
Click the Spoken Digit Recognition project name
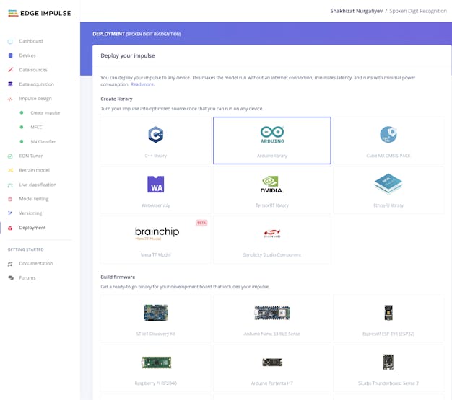click(418, 11)
